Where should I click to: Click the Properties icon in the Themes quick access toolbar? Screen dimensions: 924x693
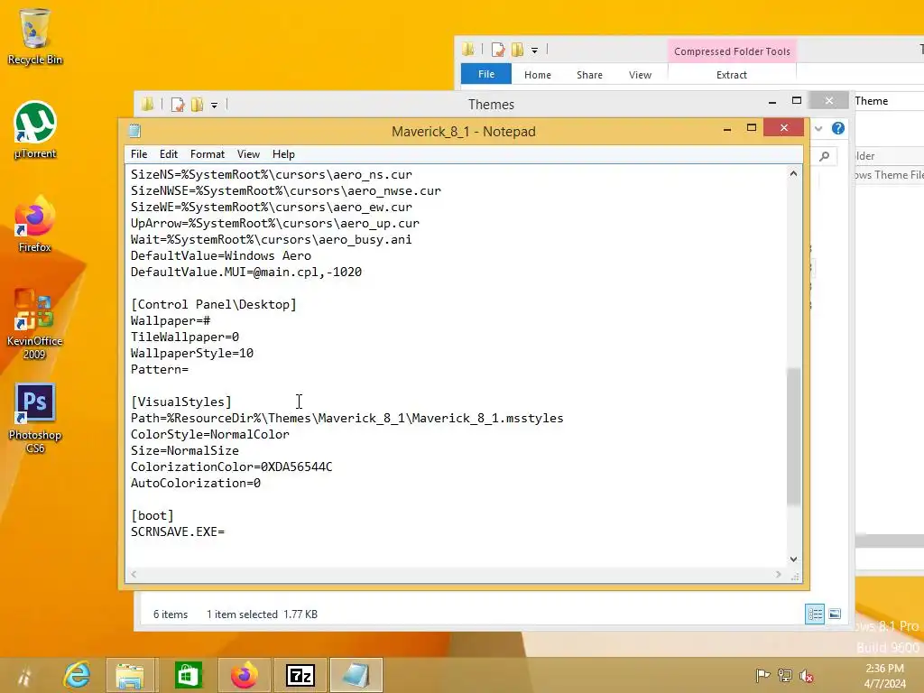178,105
